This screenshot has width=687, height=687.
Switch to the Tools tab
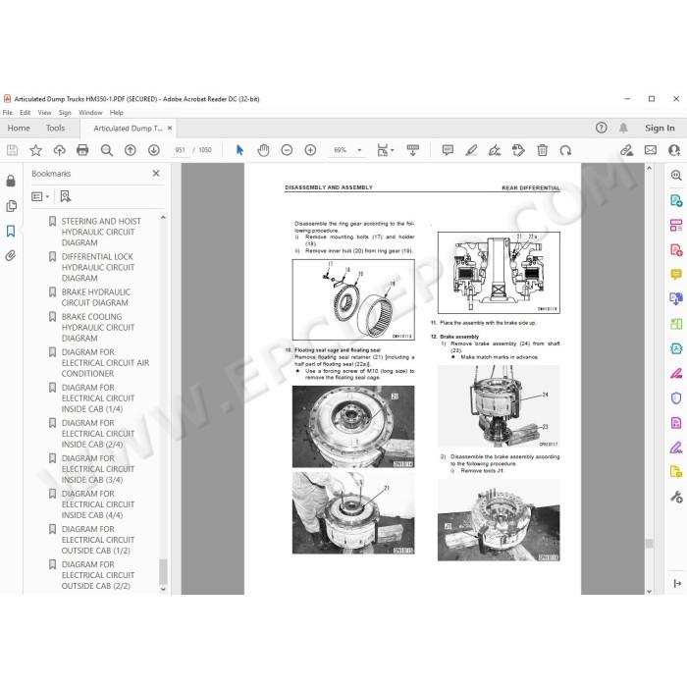(55, 128)
